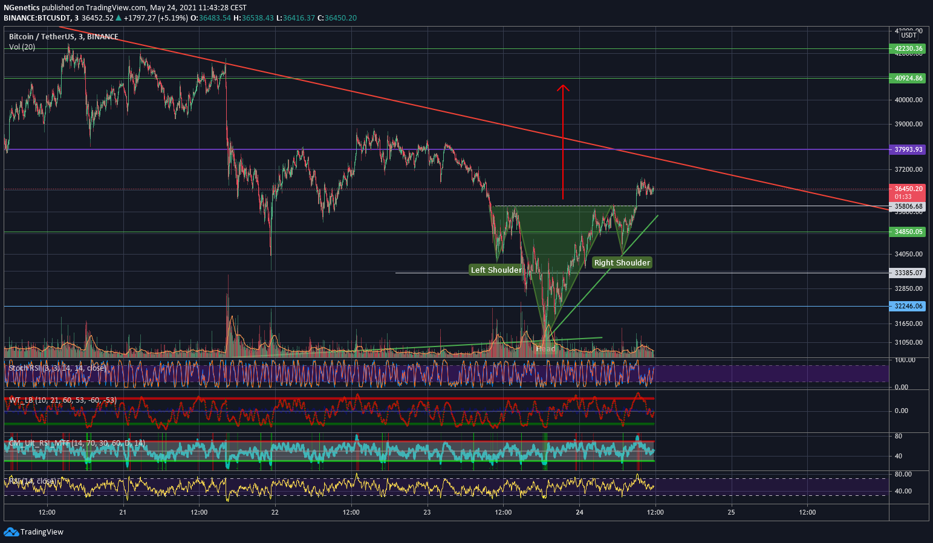The width and height of the screenshot is (933, 543).
Task: Click the USDT currency label on axis
Action: pos(909,36)
